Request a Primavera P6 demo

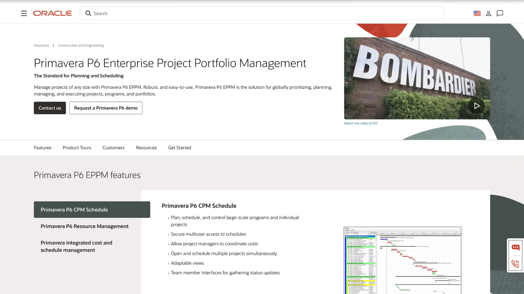[x=106, y=108]
